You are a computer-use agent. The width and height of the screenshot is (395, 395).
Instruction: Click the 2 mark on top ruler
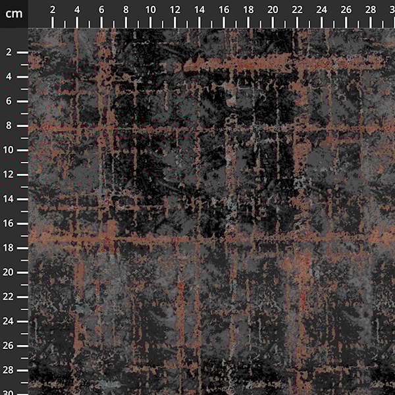coord(53,10)
